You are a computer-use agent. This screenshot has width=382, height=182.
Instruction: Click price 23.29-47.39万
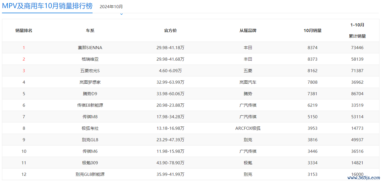click(x=170, y=140)
